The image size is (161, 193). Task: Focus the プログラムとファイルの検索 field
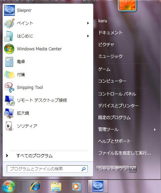coord(47,169)
